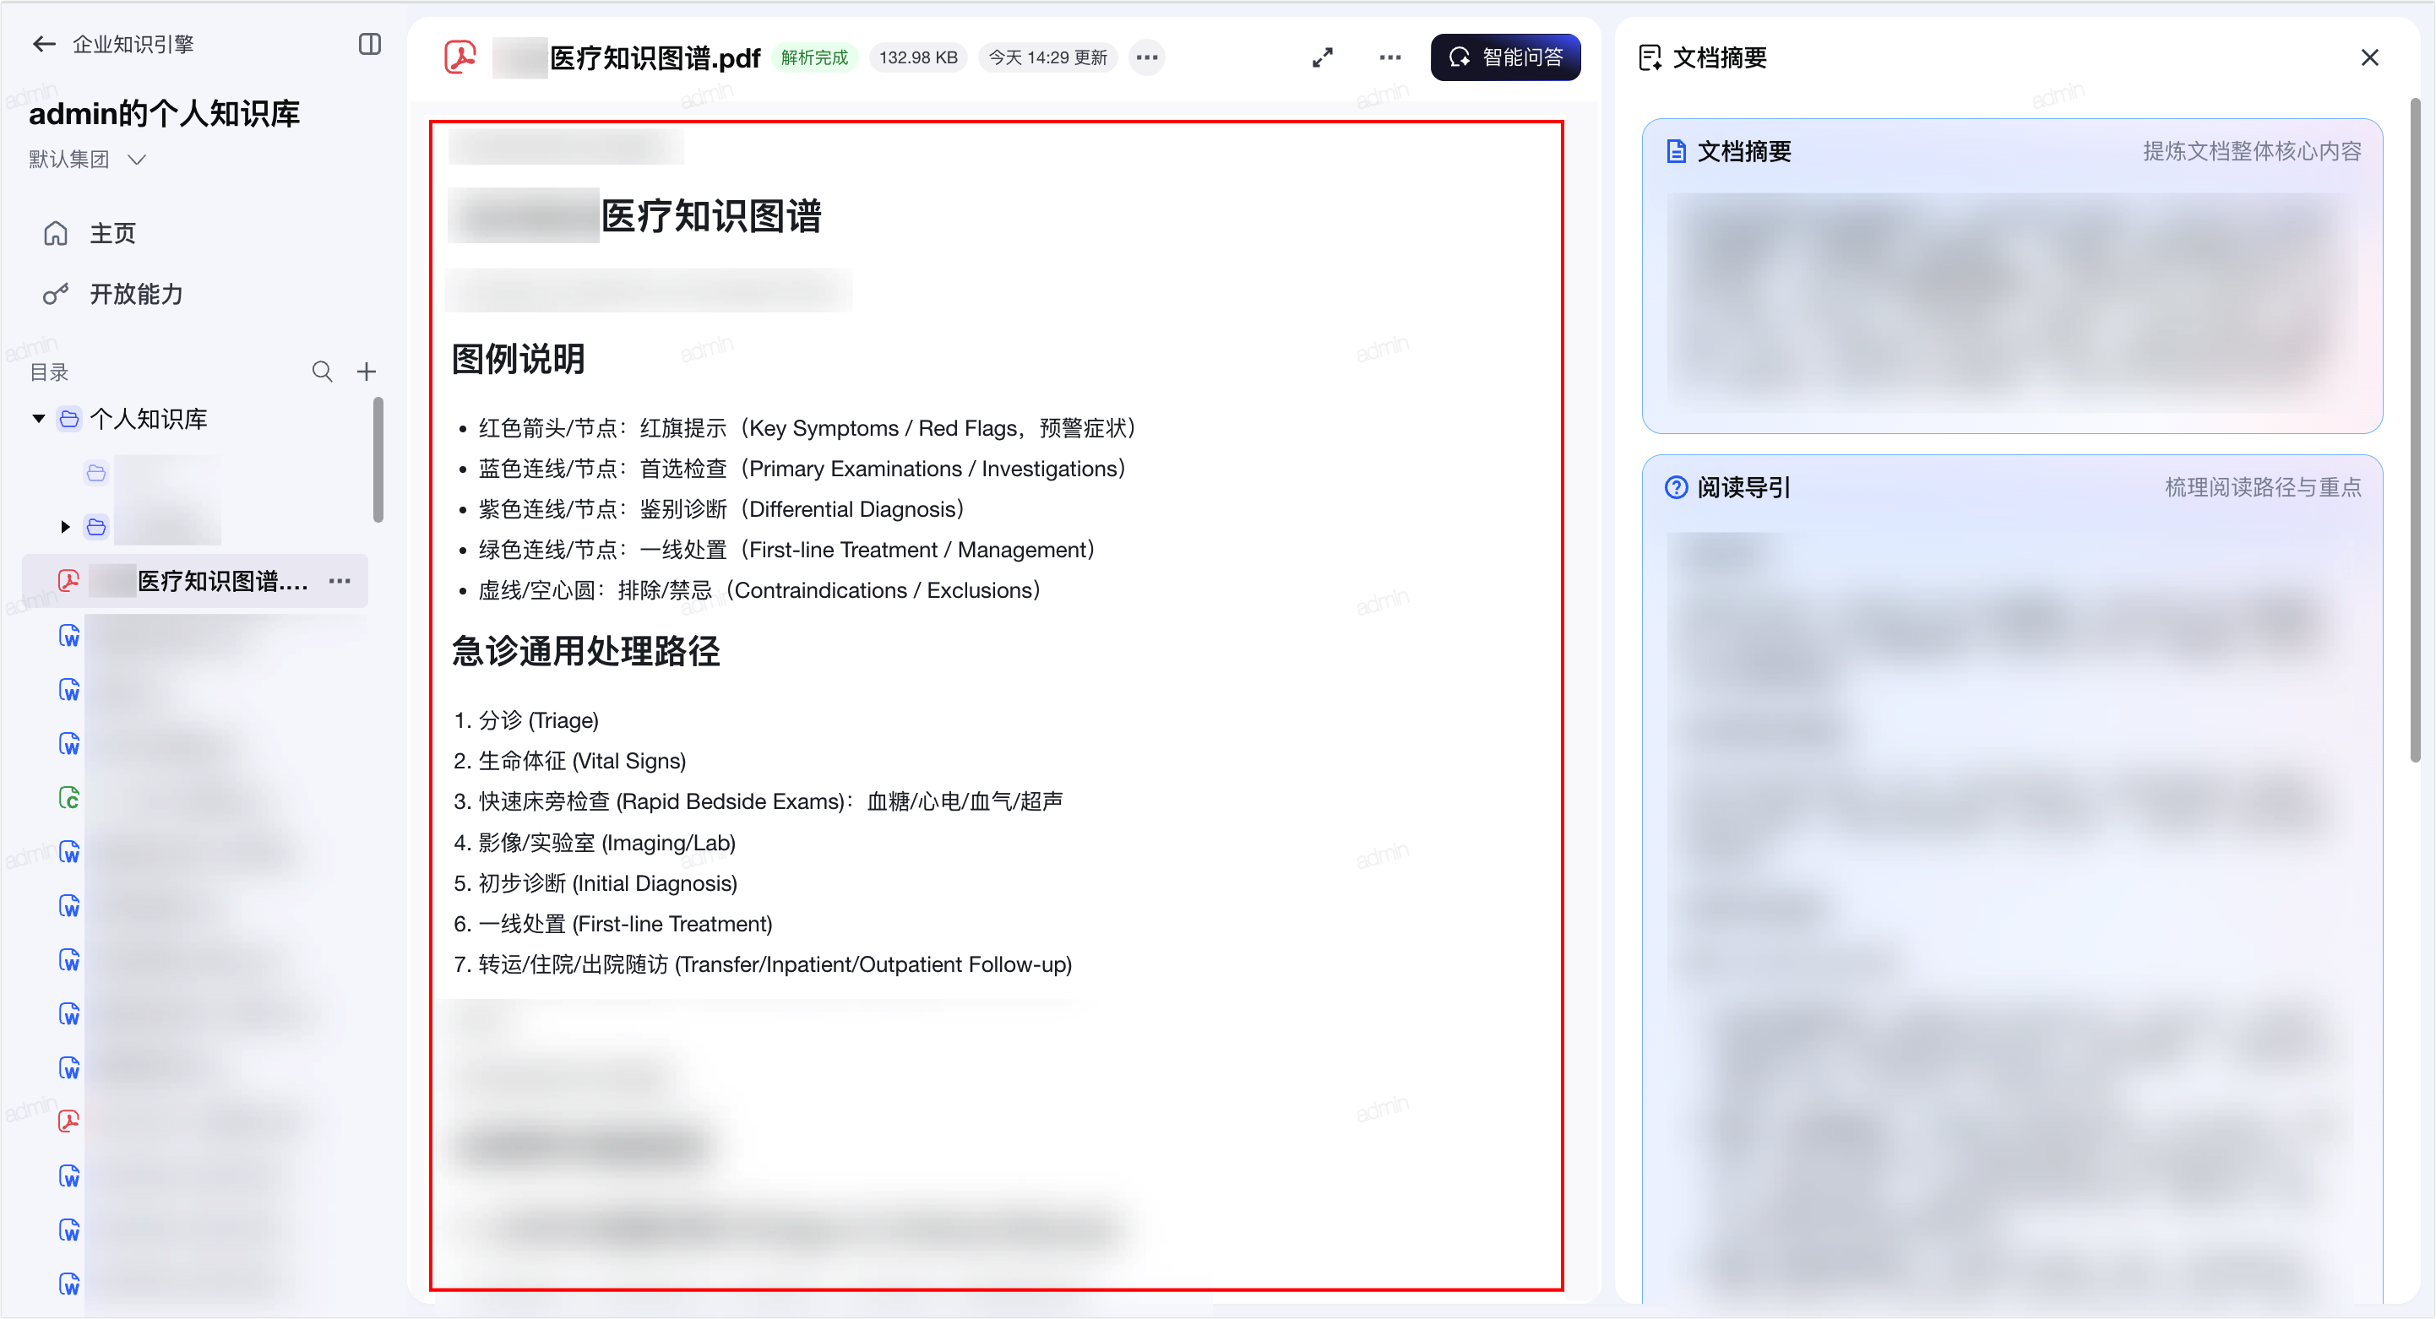
Task: Click the 急诊通用处理路径 heading
Action: 586,651
